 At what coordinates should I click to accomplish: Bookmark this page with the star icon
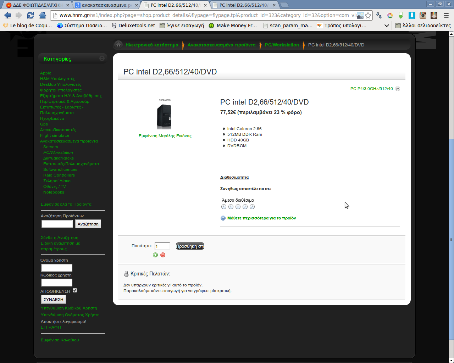(368, 15)
